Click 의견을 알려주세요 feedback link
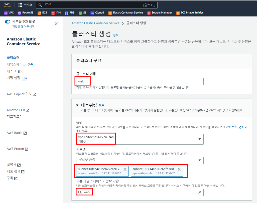Viewport: 257px width, 203px height. [24, 26]
